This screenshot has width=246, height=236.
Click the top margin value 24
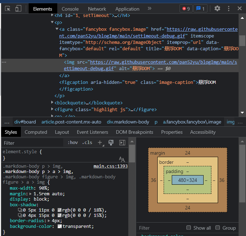coord(187,153)
